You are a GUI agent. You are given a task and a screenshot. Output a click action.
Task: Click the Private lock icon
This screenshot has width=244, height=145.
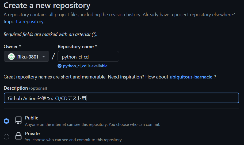pos(18,136)
